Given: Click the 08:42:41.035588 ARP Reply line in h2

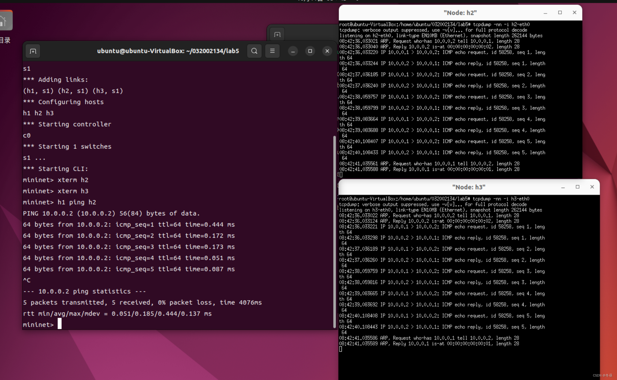Looking at the screenshot, I should [430, 169].
